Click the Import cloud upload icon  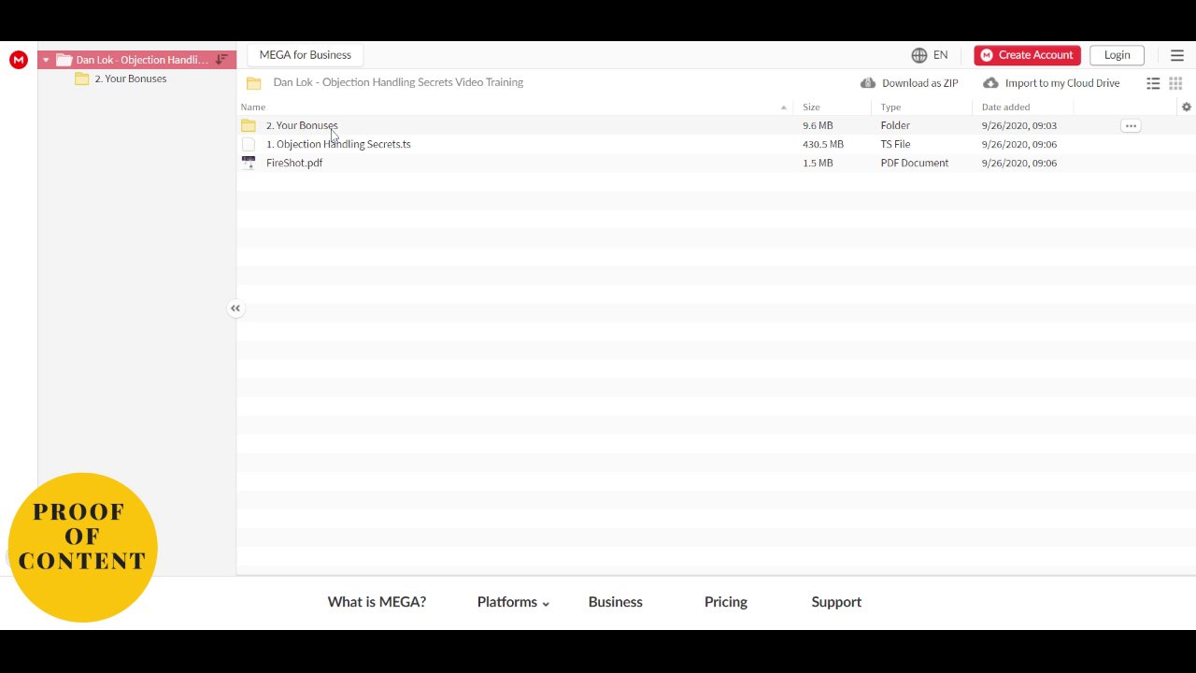pos(991,83)
